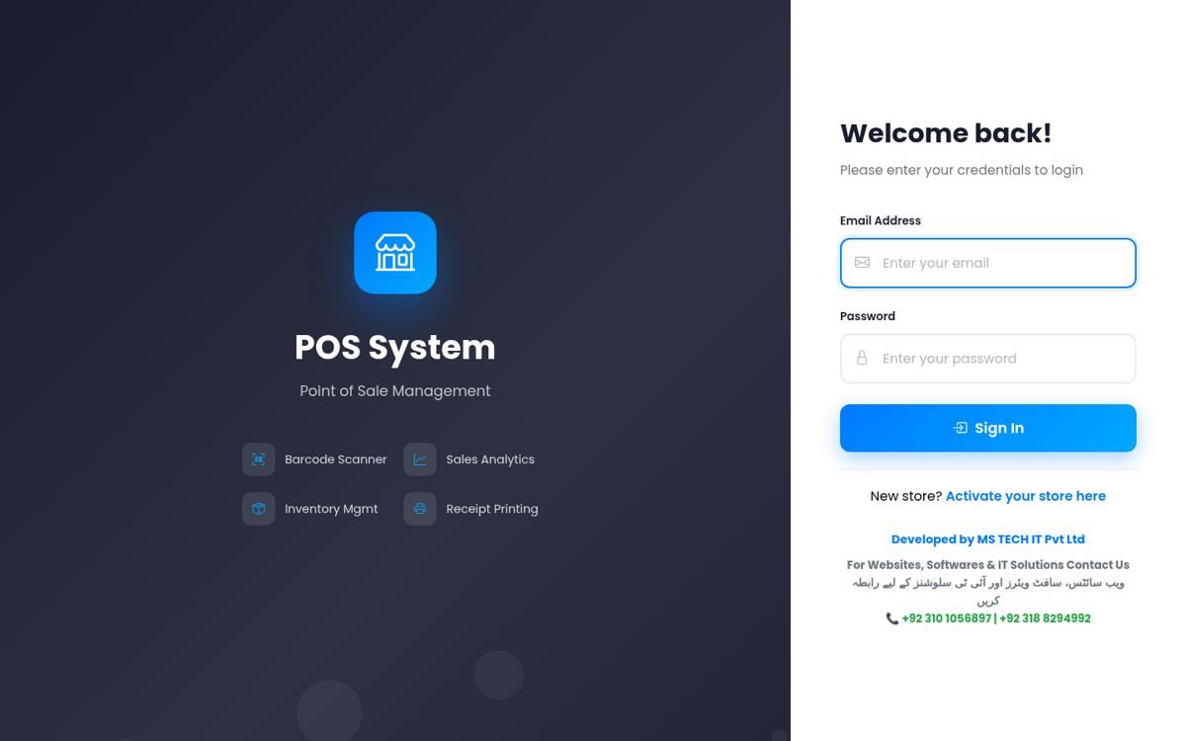
Task: Click the POS System title
Action: [x=395, y=348]
